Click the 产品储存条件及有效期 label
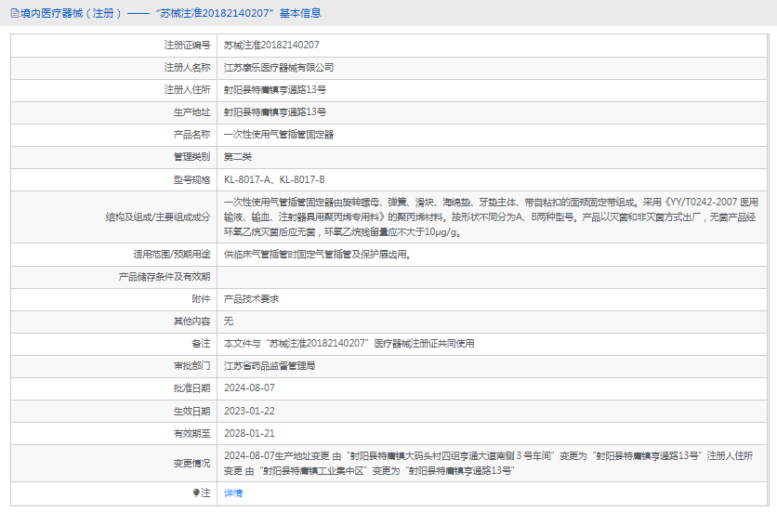777x512 pixels. click(x=165, y=277)
